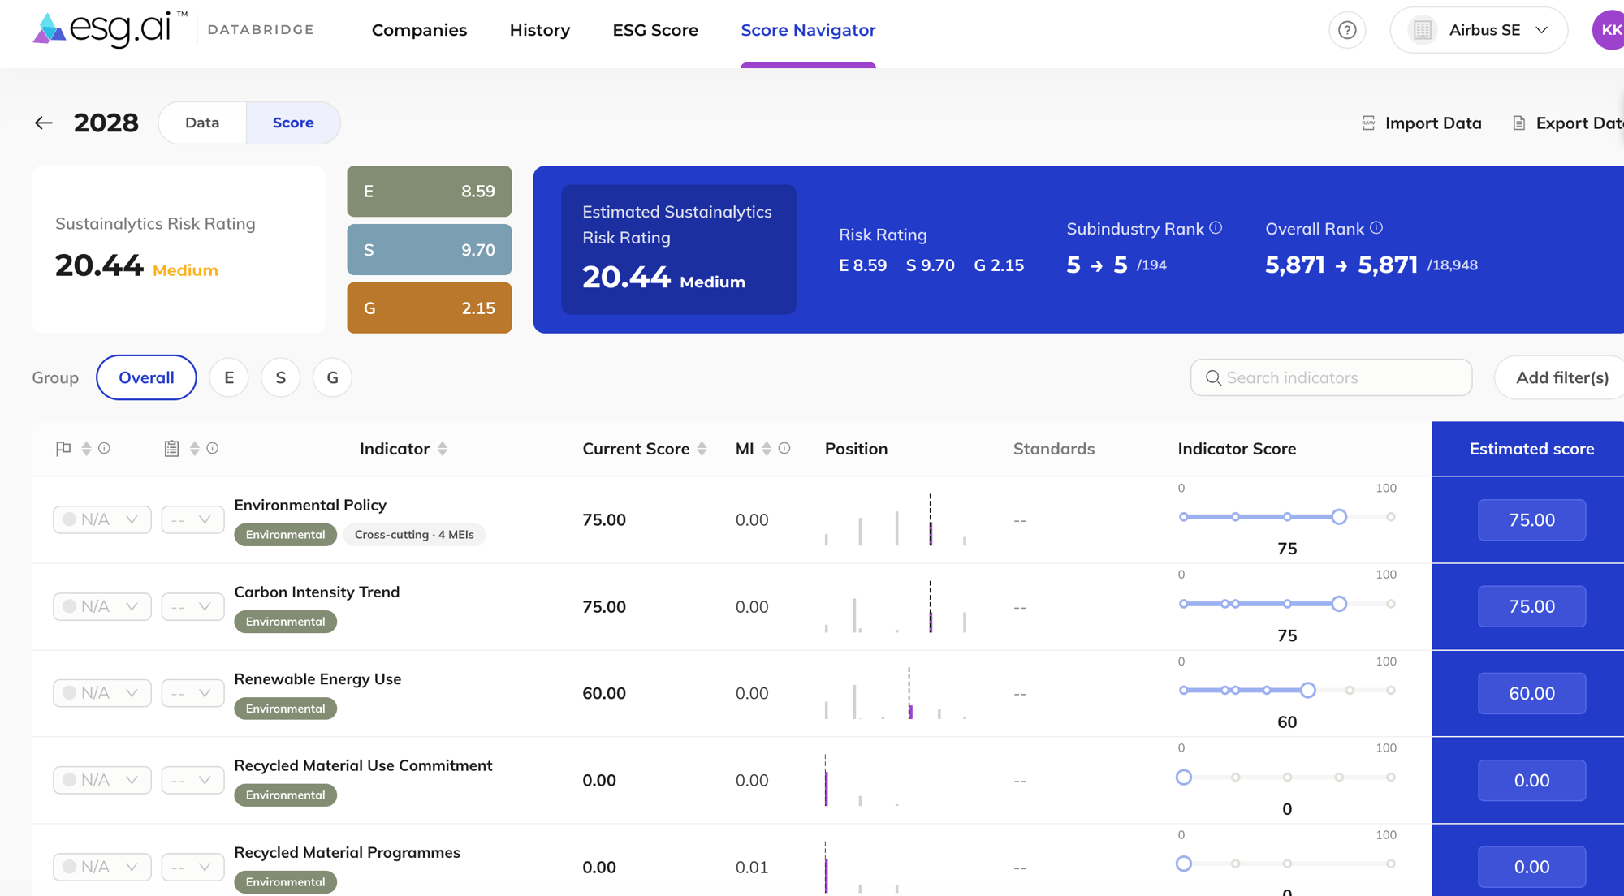Go back using the left arrow
This screenshot has height=896, width=1624.
pyautogui.click(x=44, y=123)
